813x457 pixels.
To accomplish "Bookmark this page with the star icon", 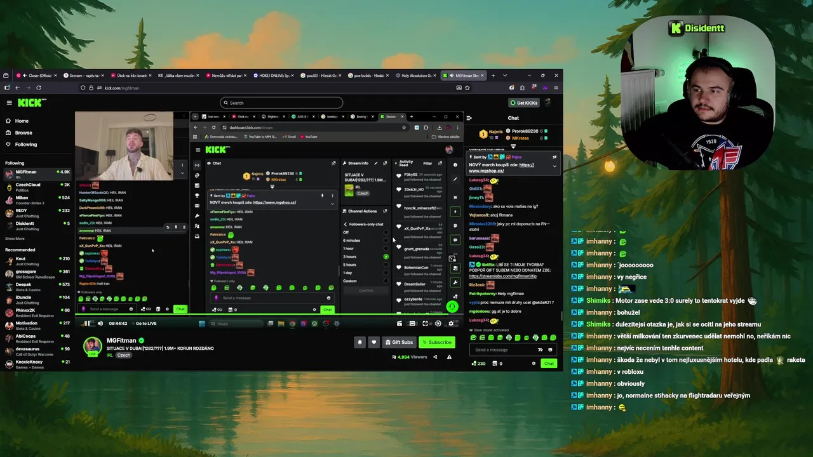I will tap(467, 88).
